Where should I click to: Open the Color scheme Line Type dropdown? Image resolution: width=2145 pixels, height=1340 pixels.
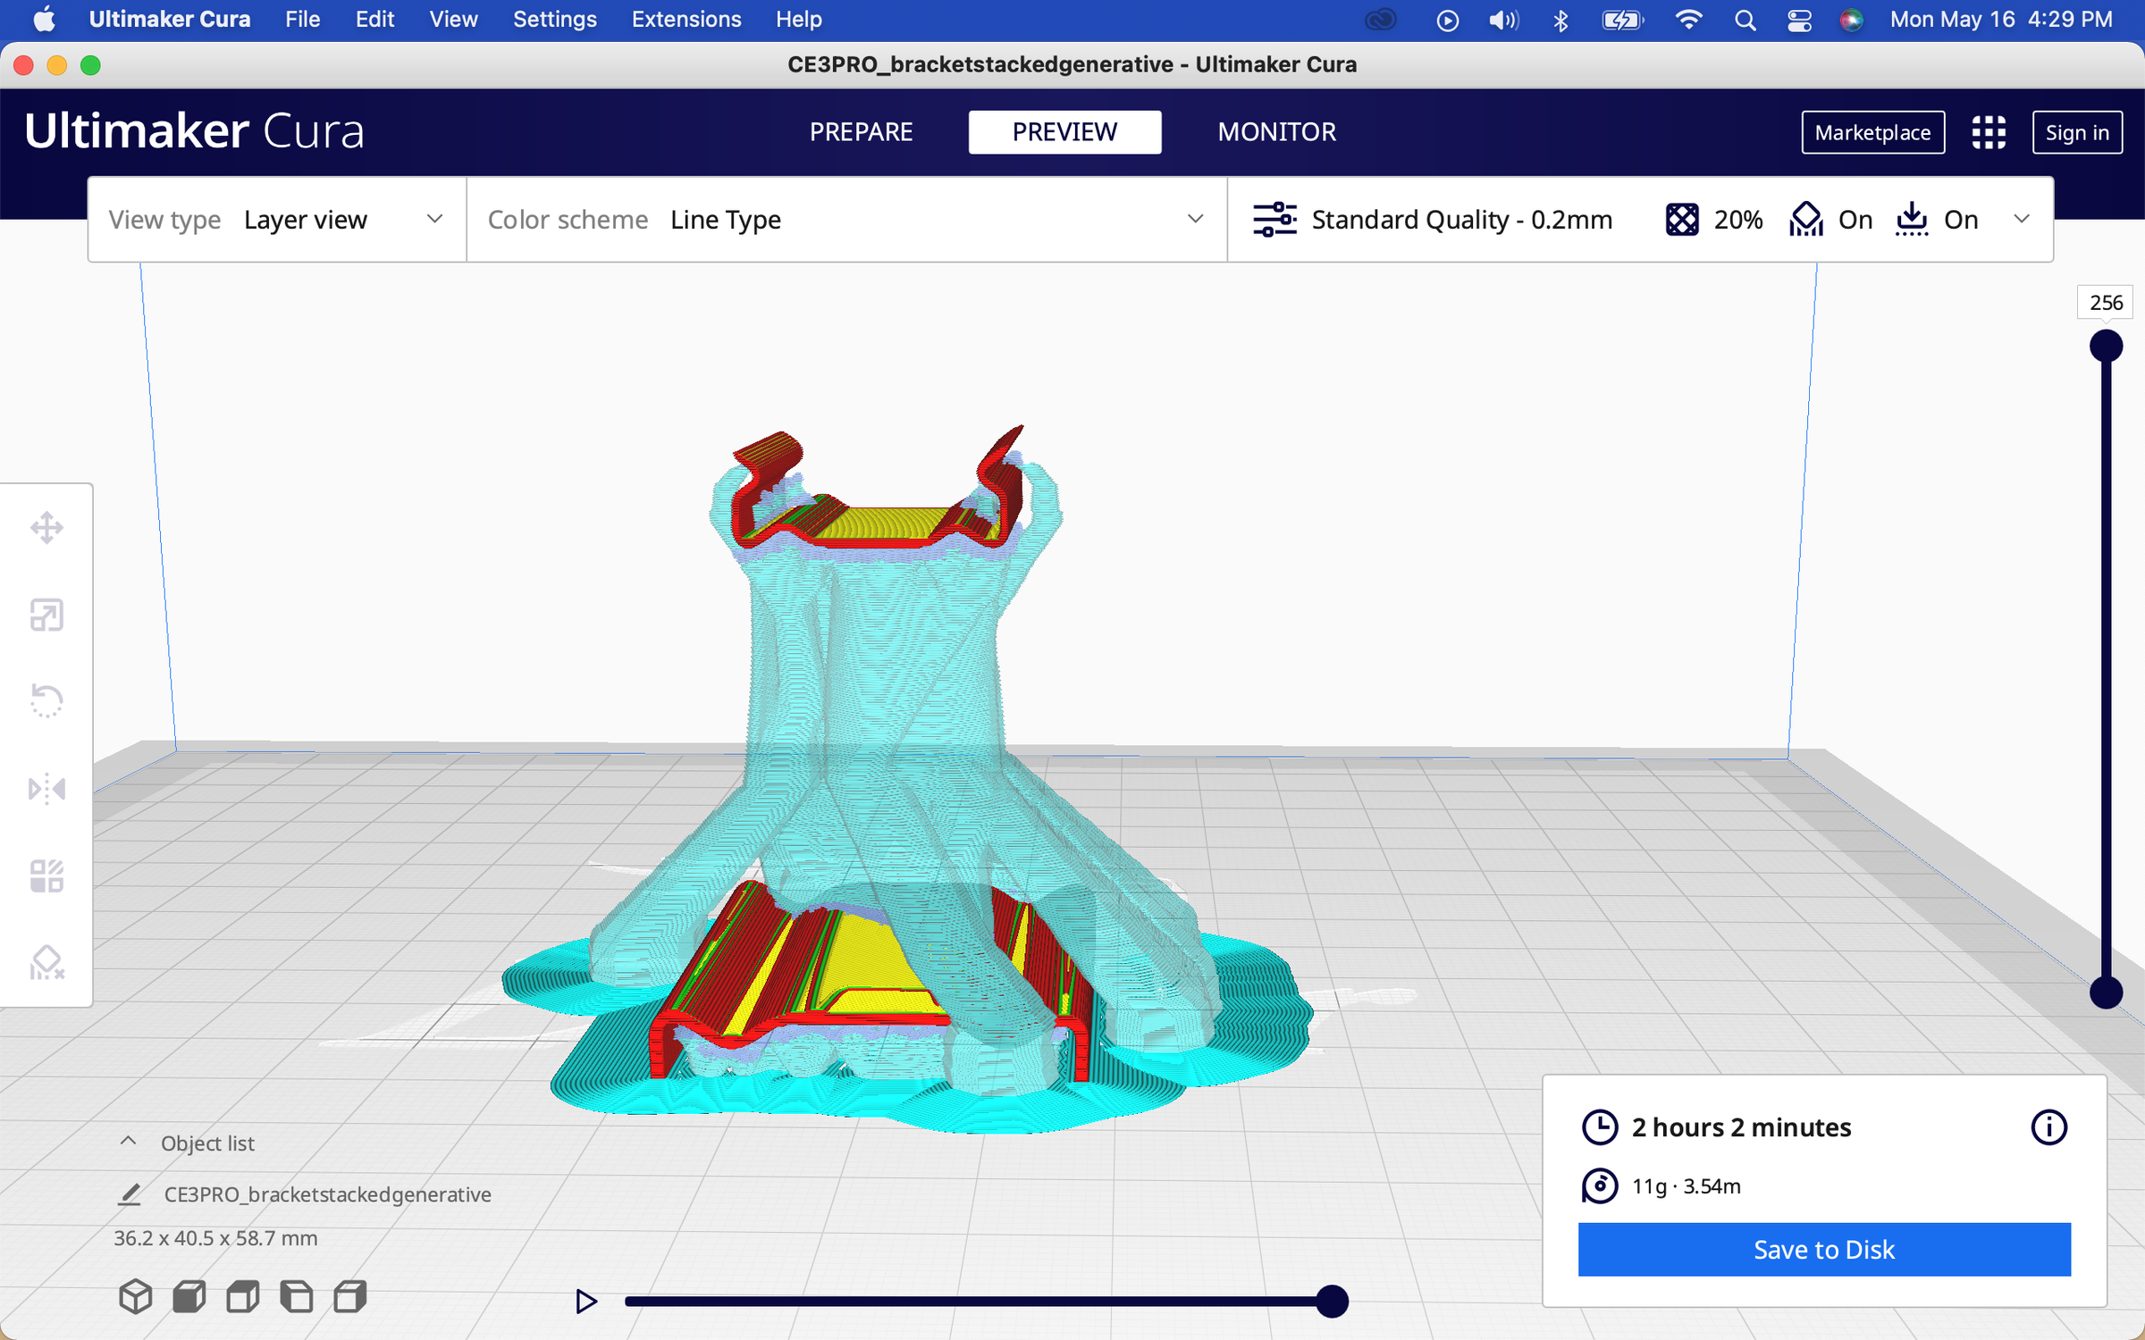(929, 219)
